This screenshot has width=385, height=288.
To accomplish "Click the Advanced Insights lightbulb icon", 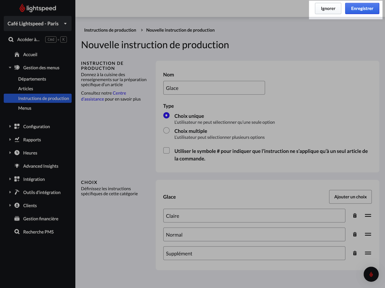I will pos(17,166).
